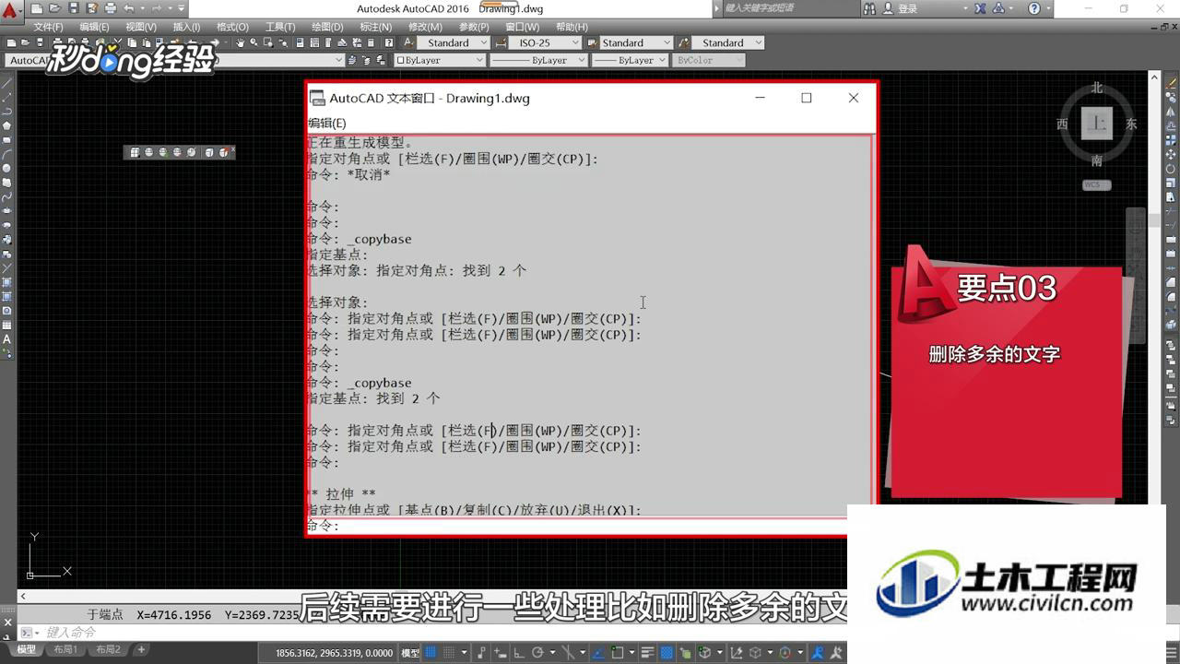Click the Help question mark in standard toolbar
The image size is (1180, 664).
point(388,42)
